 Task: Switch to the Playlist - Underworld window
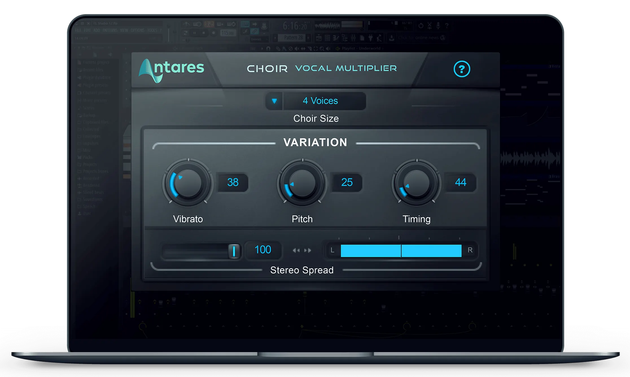(x=361, y=49)
